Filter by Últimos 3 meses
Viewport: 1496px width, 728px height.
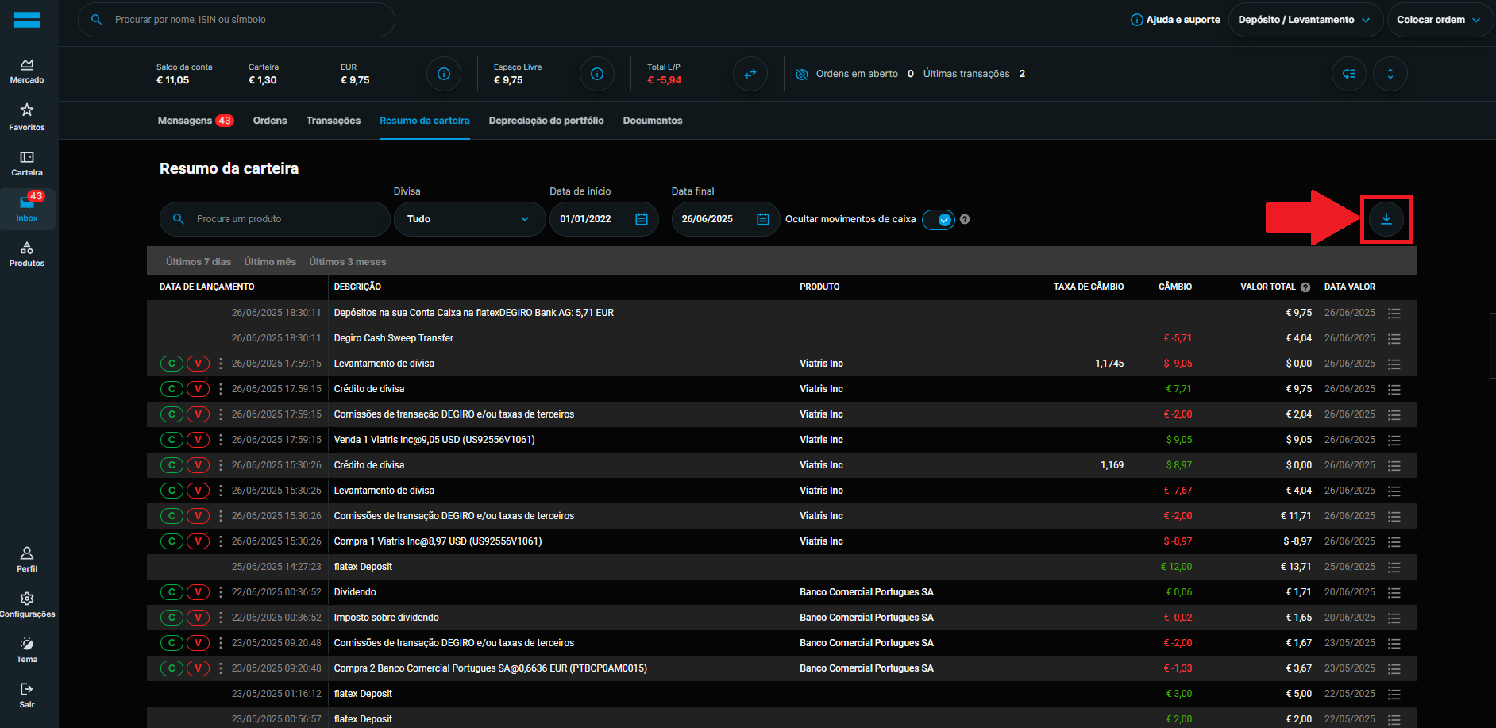(x=348, y=262)
